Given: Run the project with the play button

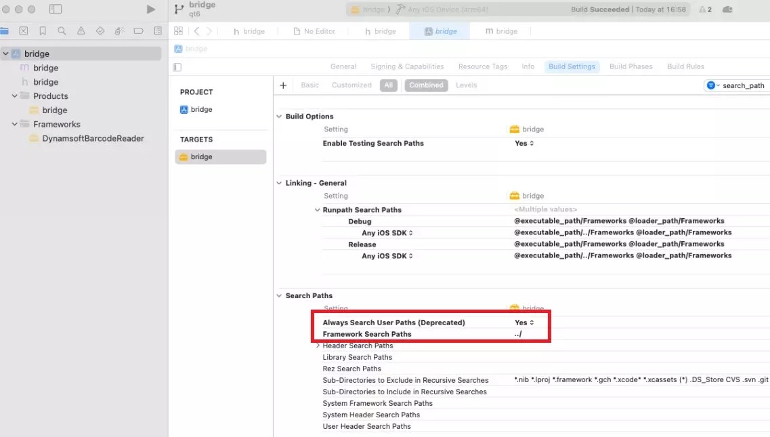Looking at the screenshot, I should [151, 9].
